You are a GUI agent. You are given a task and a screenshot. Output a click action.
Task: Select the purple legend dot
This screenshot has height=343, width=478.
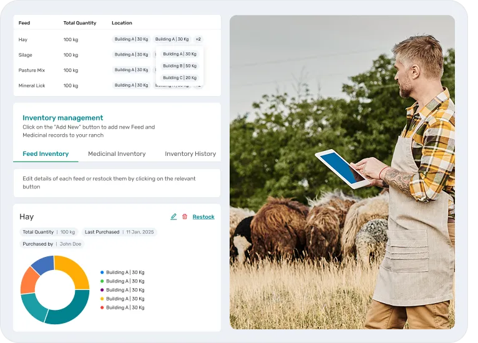102,290
